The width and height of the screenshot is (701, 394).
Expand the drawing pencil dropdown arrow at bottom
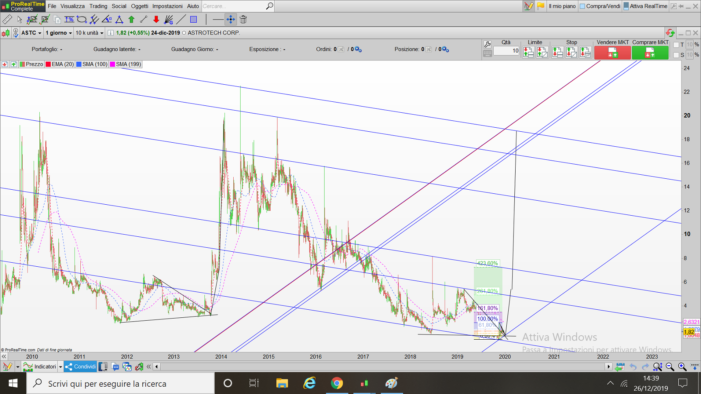(x=17, y=367)
